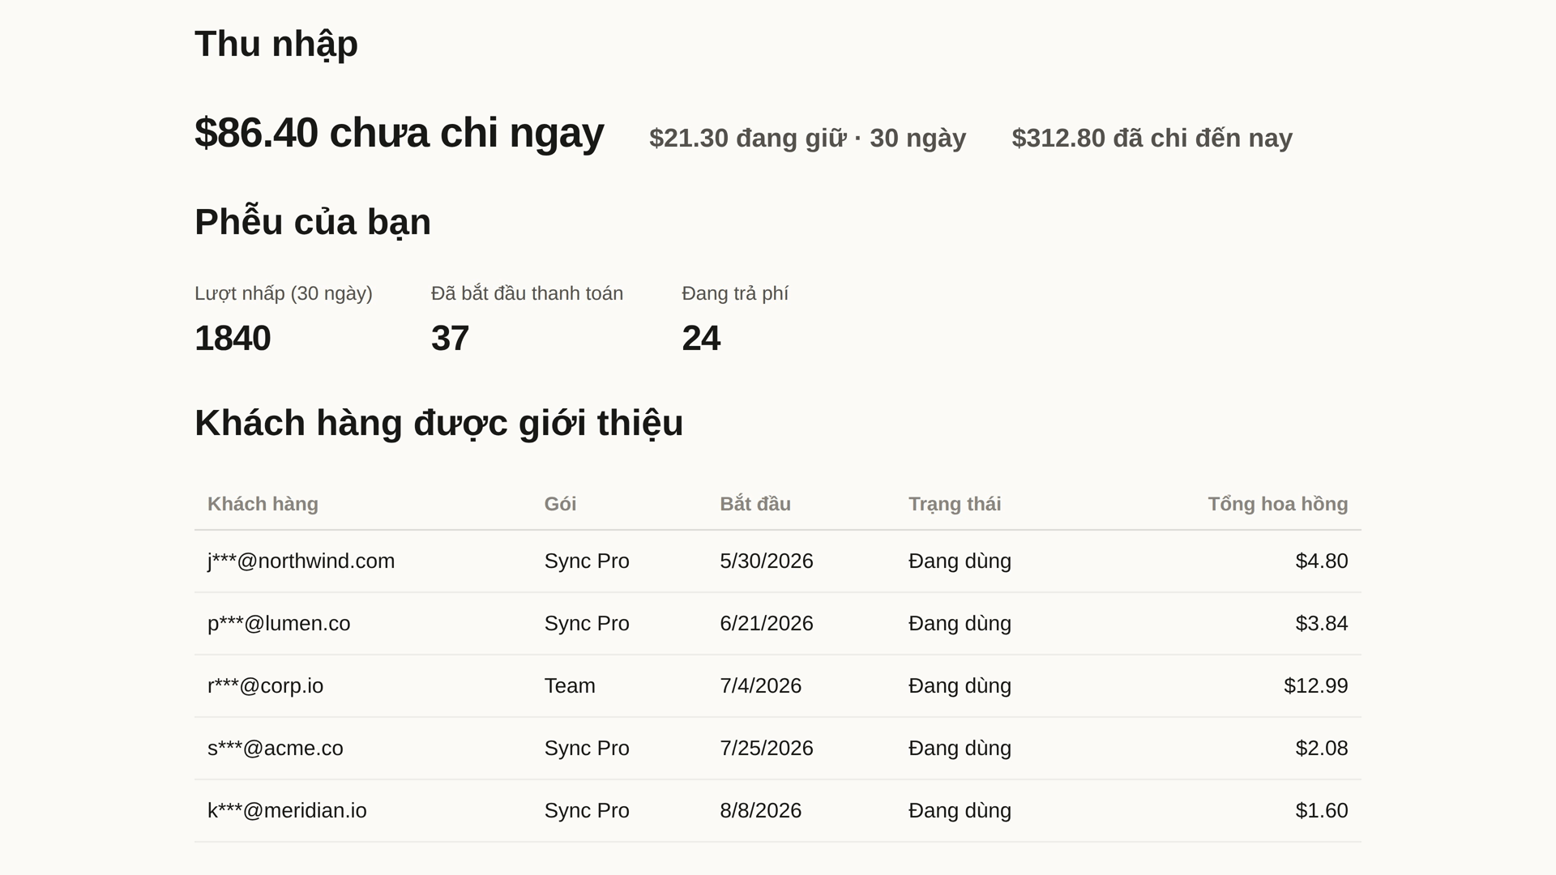The height and width of the screenshot is (875, 1556).
Task: Select the 1840 clicks value
Action: (x=233, y=339)
